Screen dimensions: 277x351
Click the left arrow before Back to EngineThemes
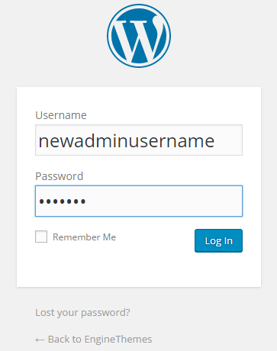click(x=40, y=340)
